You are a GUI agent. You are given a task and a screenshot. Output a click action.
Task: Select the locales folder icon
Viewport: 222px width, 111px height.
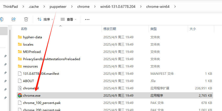click(x=20, y=44)
